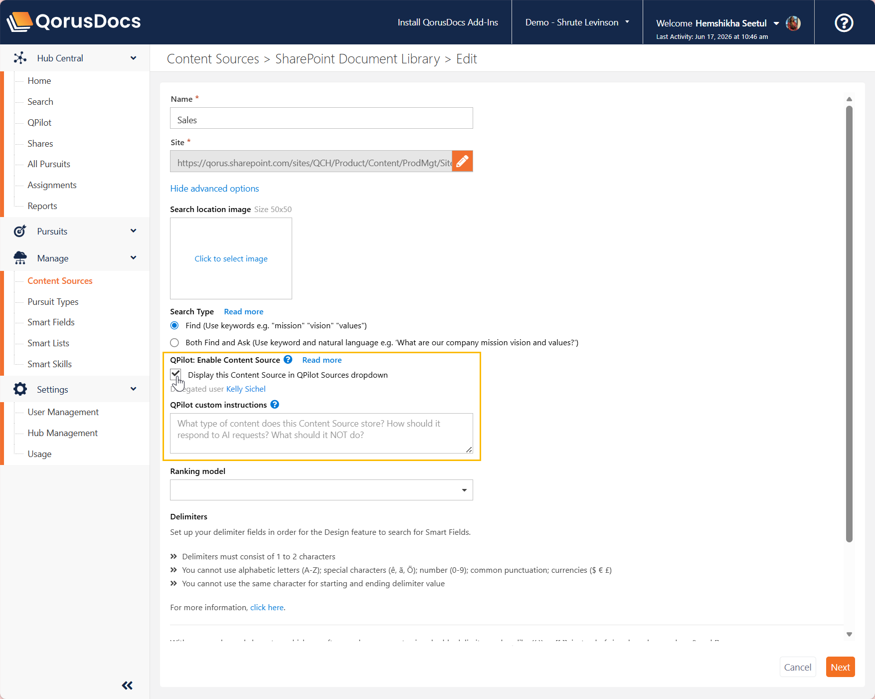Image resolution: width=875 pixels, height=699 pixels.
Task: Open QPilot in sidebar
Action: point(39,123)
